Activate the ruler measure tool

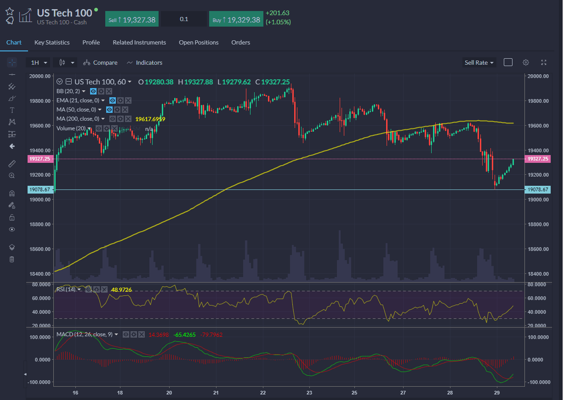[x=12, y=163]
